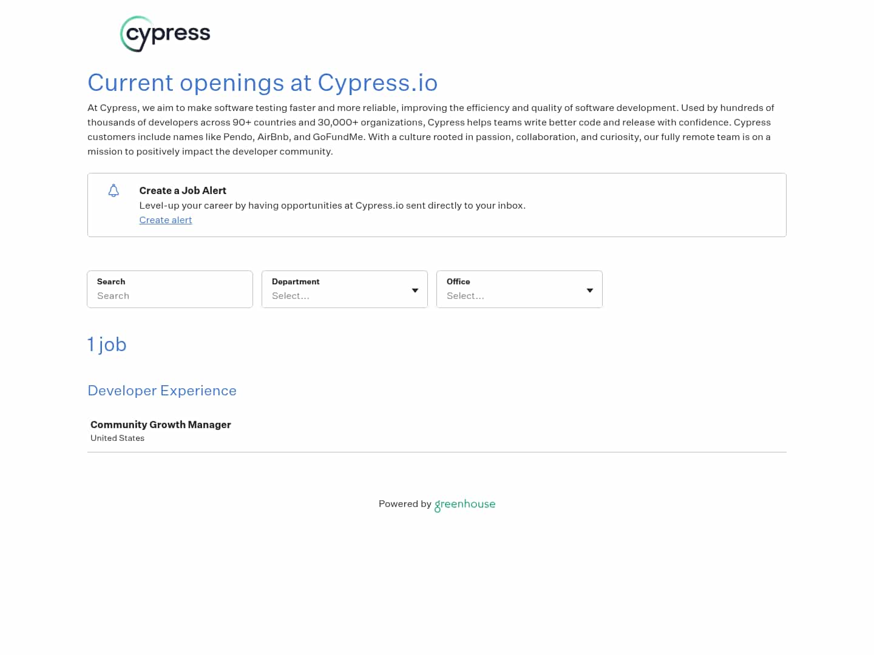Click the bell icon for job alerts
The height and width of the screenshot is (655, 874).
click(113, 190)
